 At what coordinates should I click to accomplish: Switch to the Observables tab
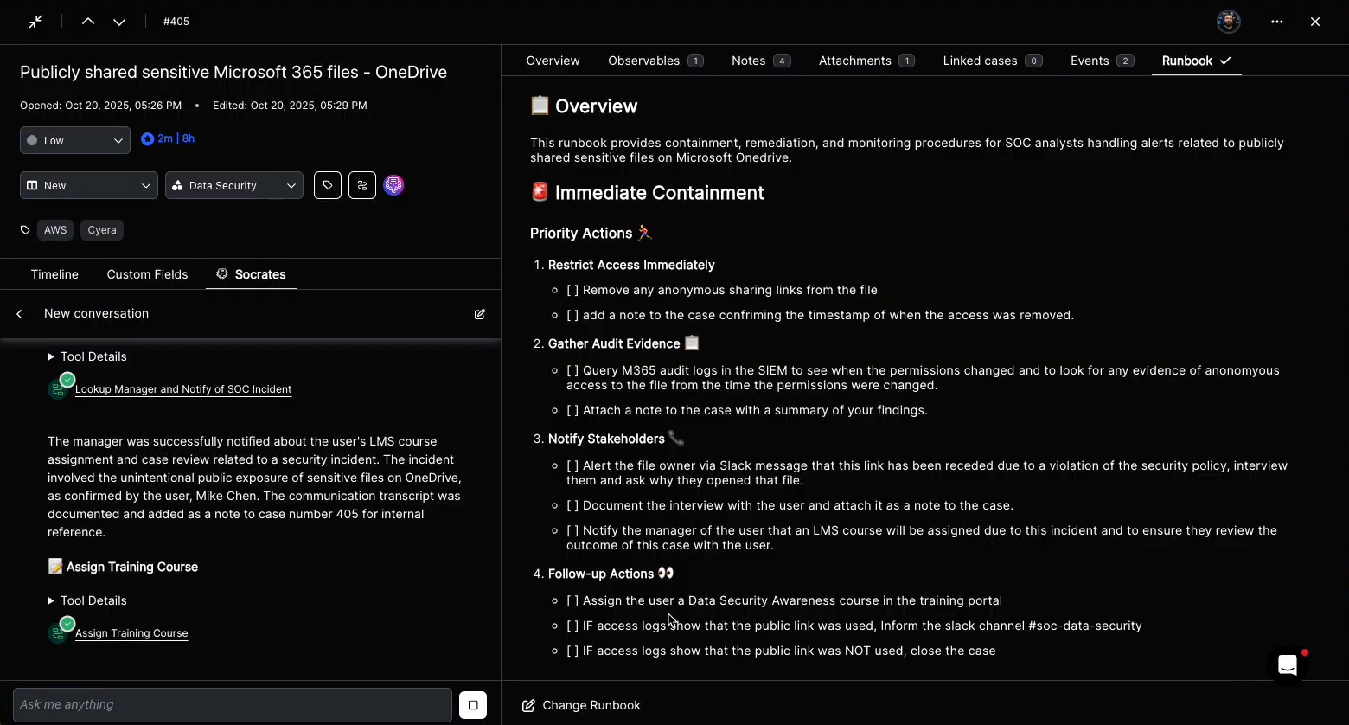point(655,61)
